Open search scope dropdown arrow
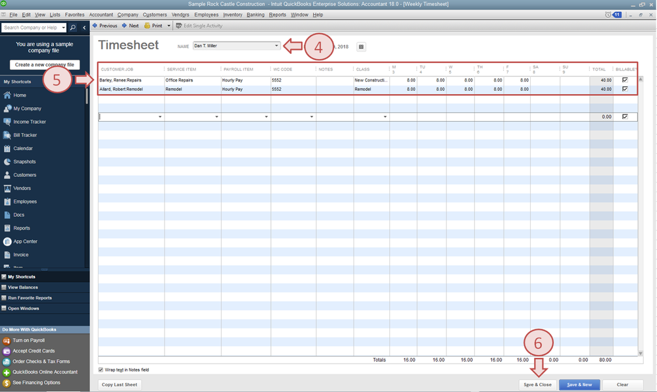Viewport: 657px width, 392px height. coord(63,28)
